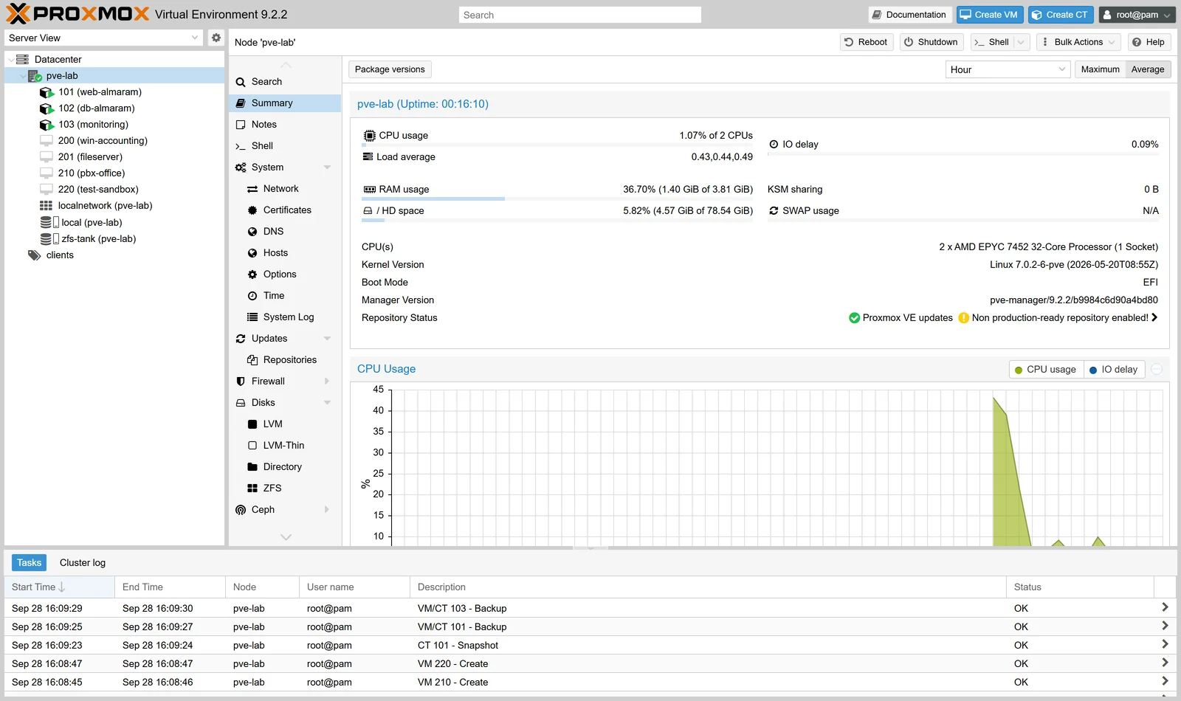Collapse the Updates menu section
The width and height of the screenshot is (1181, 701).
click(x=327, y=339)
